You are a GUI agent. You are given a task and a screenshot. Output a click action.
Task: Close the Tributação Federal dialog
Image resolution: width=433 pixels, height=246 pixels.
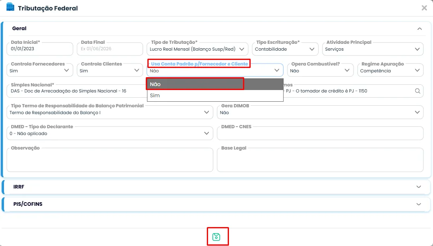click(x=424, y=8)
